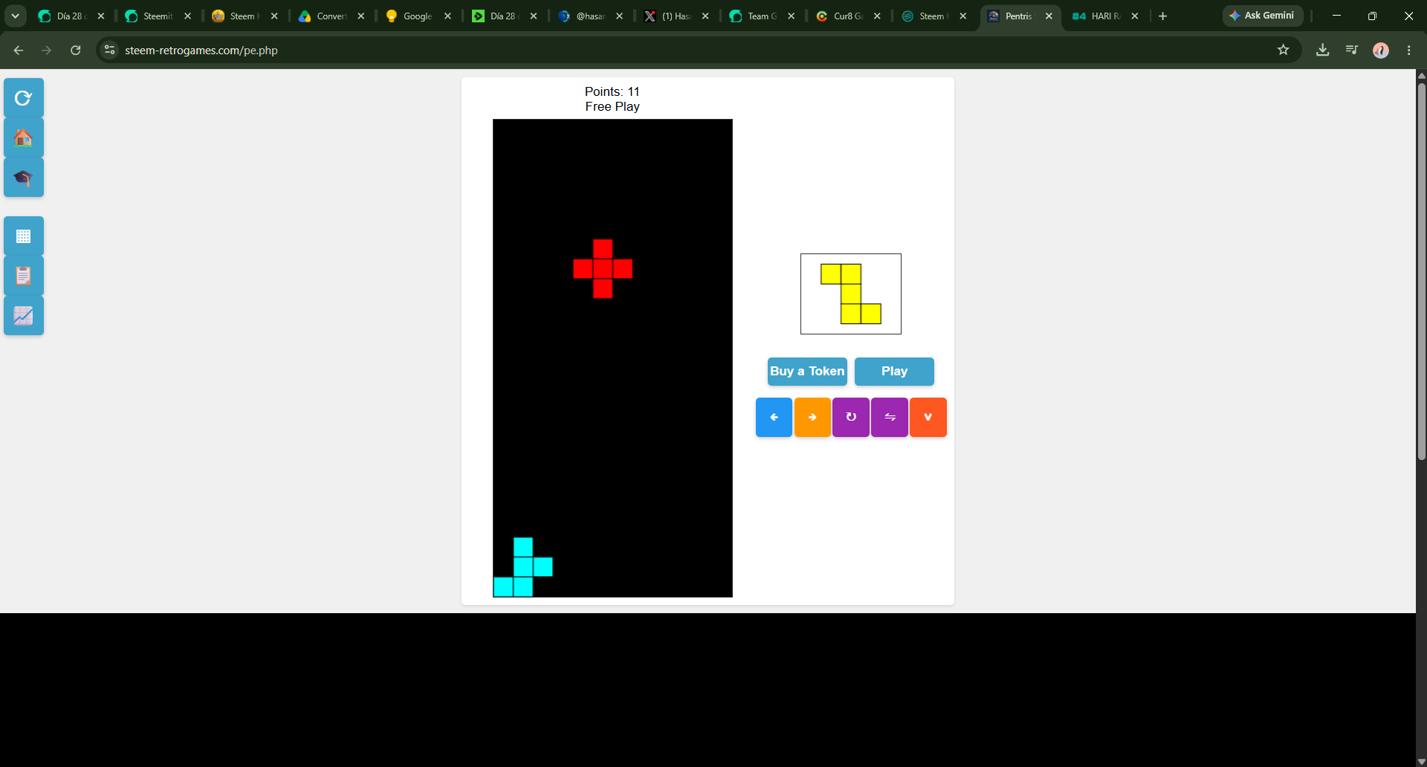Open the line chart statistics icon
Screen dimensions: 1427x767
[x=24, y=316]
